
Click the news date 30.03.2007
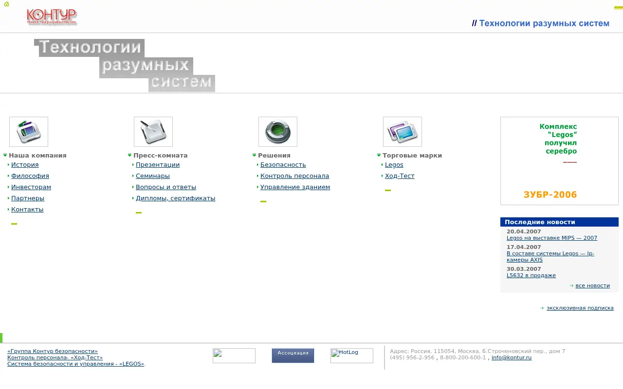[524, 269]
